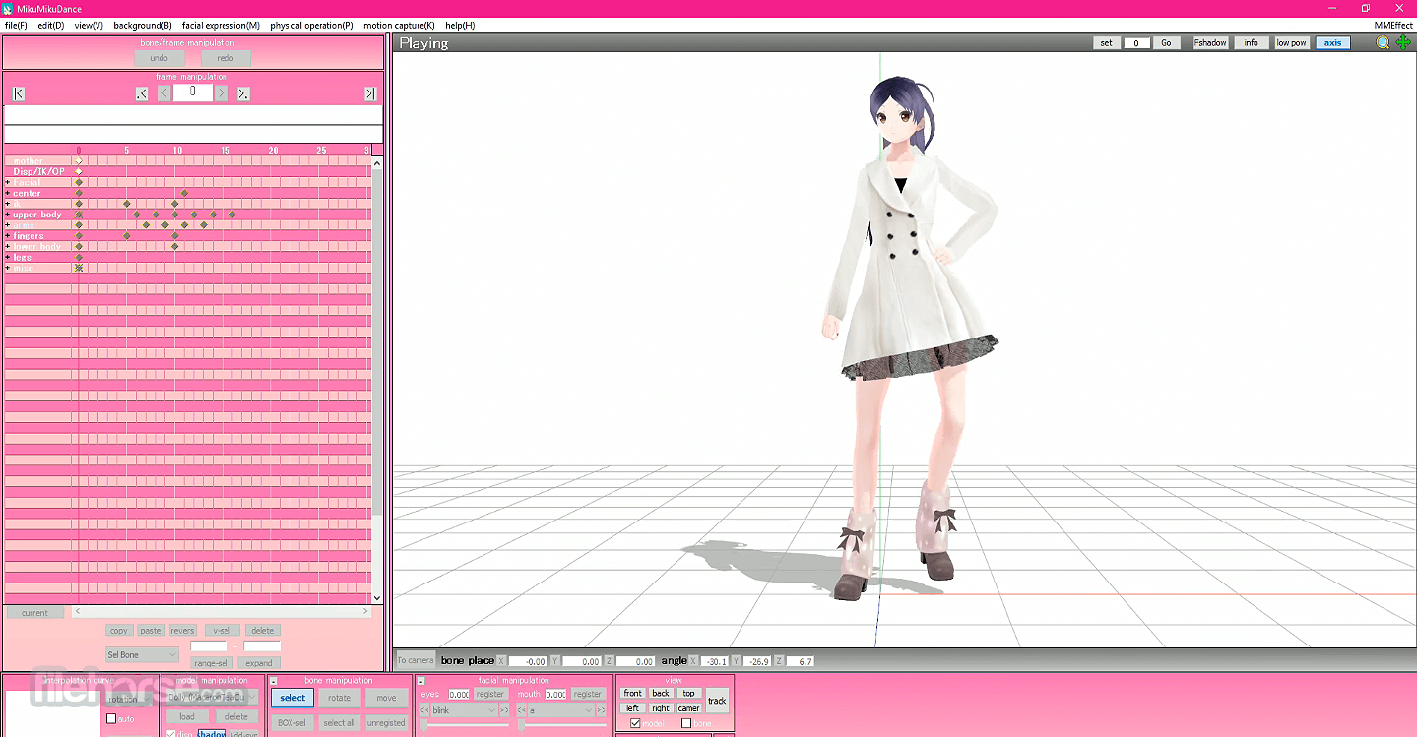Viewport: 1417px width, 737px height.
Task: Jump to the first frame with the |< button
Action: [19, 93]
